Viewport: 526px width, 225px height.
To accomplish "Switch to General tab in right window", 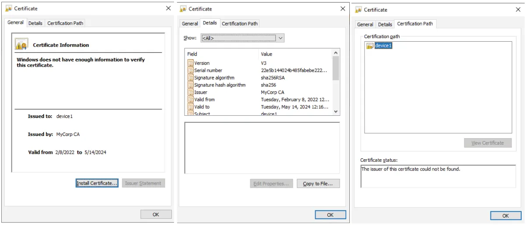I will pos(365,25).
